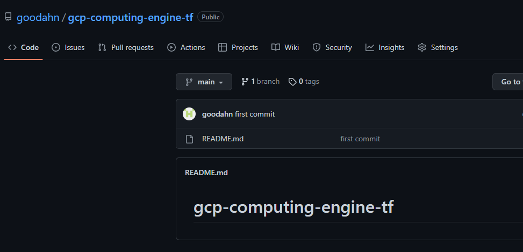Viewport: 523px width, 252px height.
Task: Click the code brackets icon in Code tab
Action: pos(12,48)
